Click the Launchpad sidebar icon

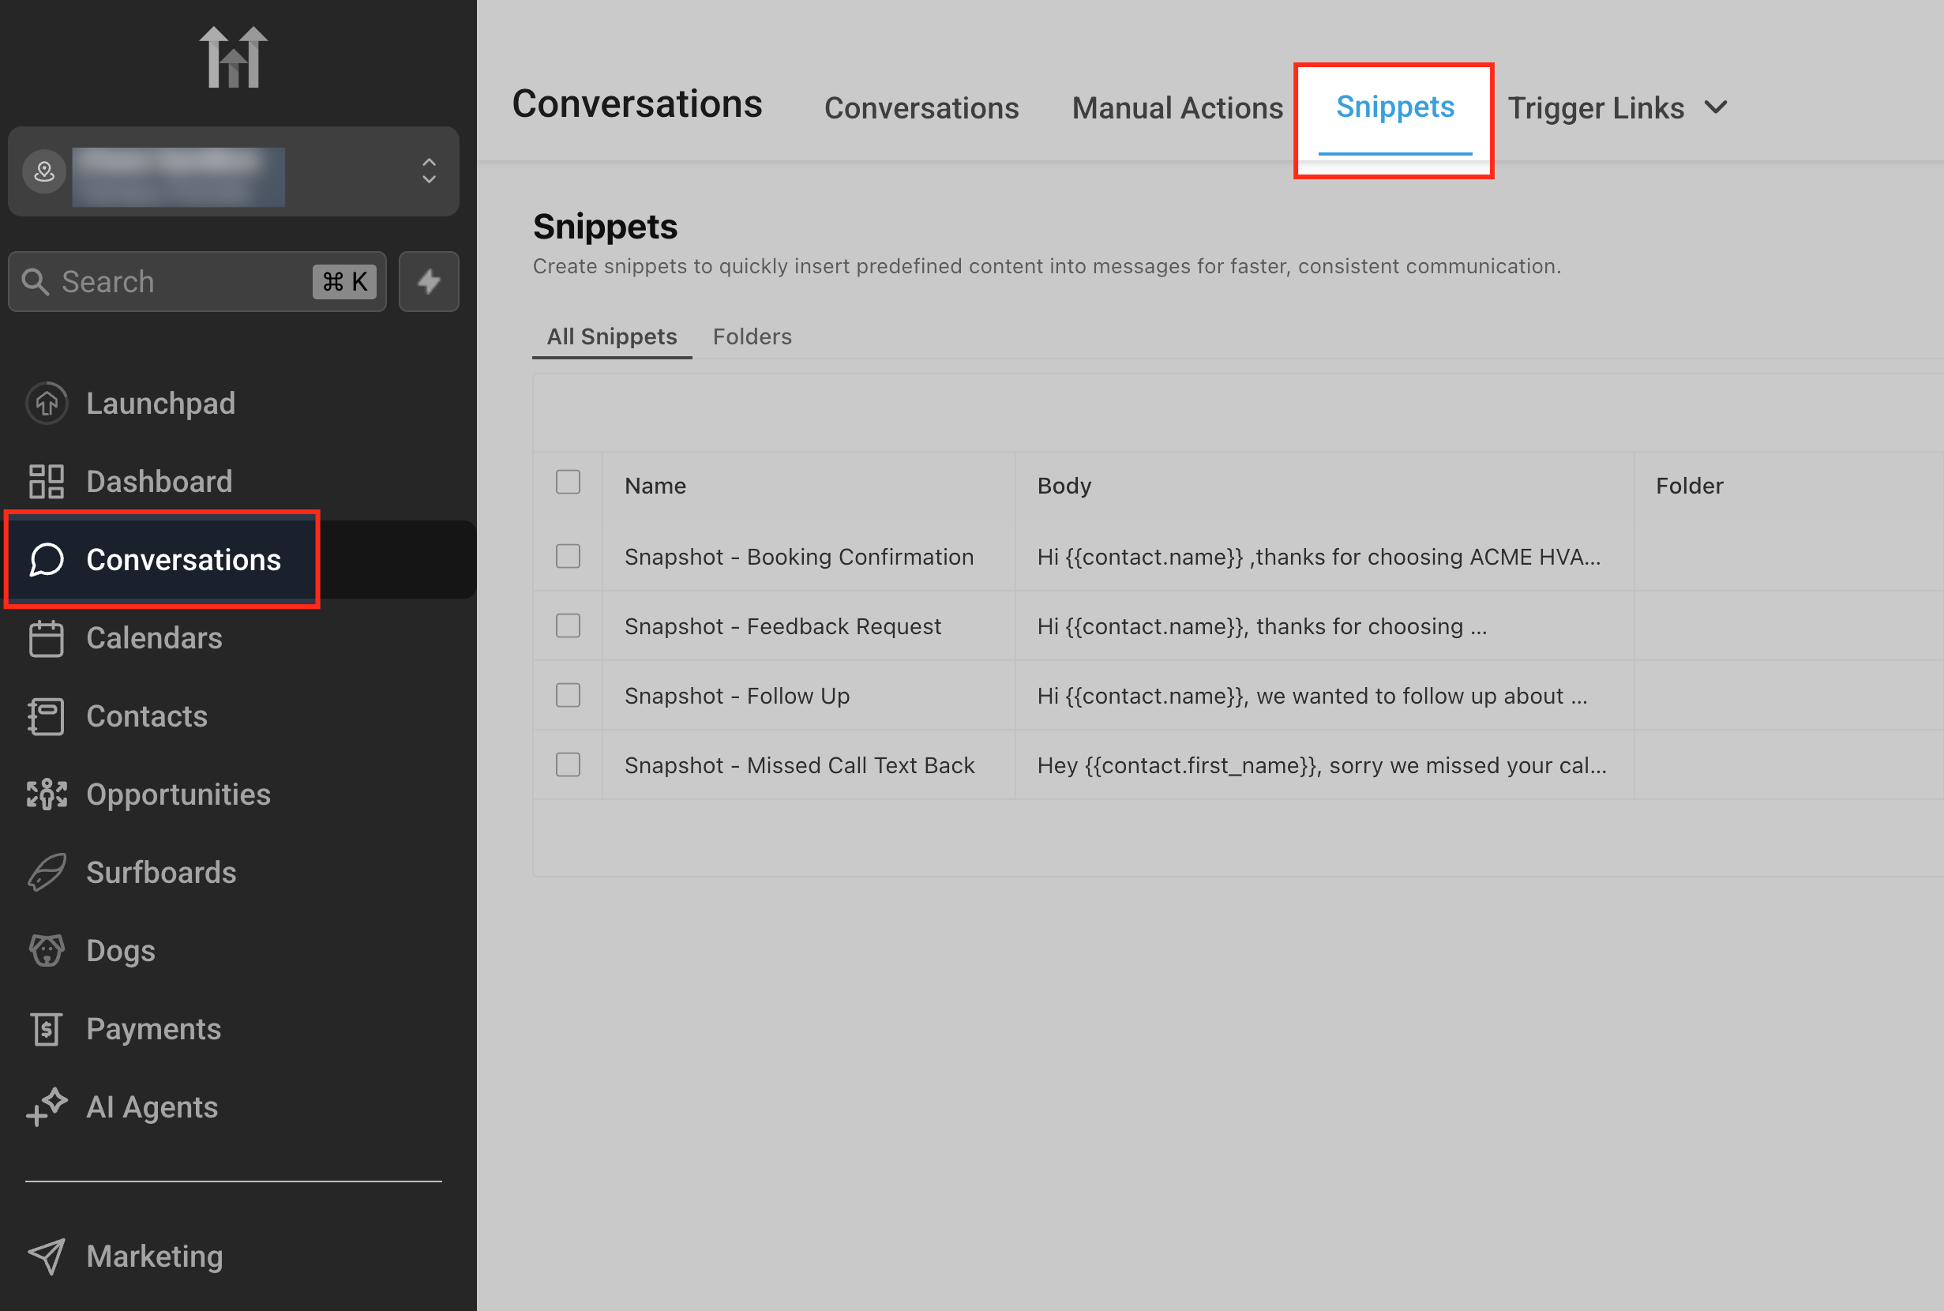click(x=47, y=404)
